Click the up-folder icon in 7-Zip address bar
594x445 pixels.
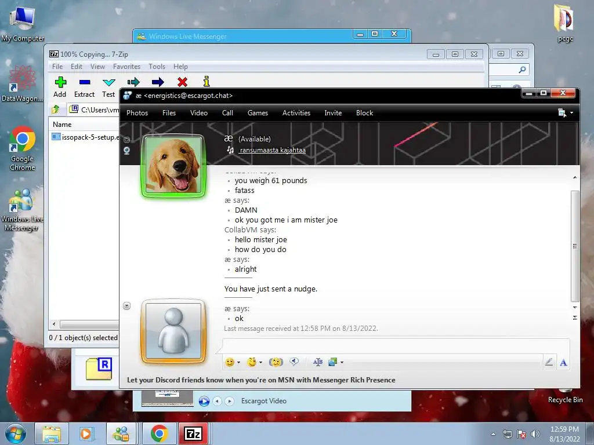56,110
